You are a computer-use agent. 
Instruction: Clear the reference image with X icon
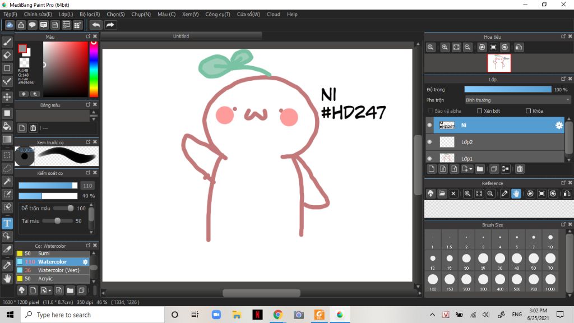tap(453, 193)
